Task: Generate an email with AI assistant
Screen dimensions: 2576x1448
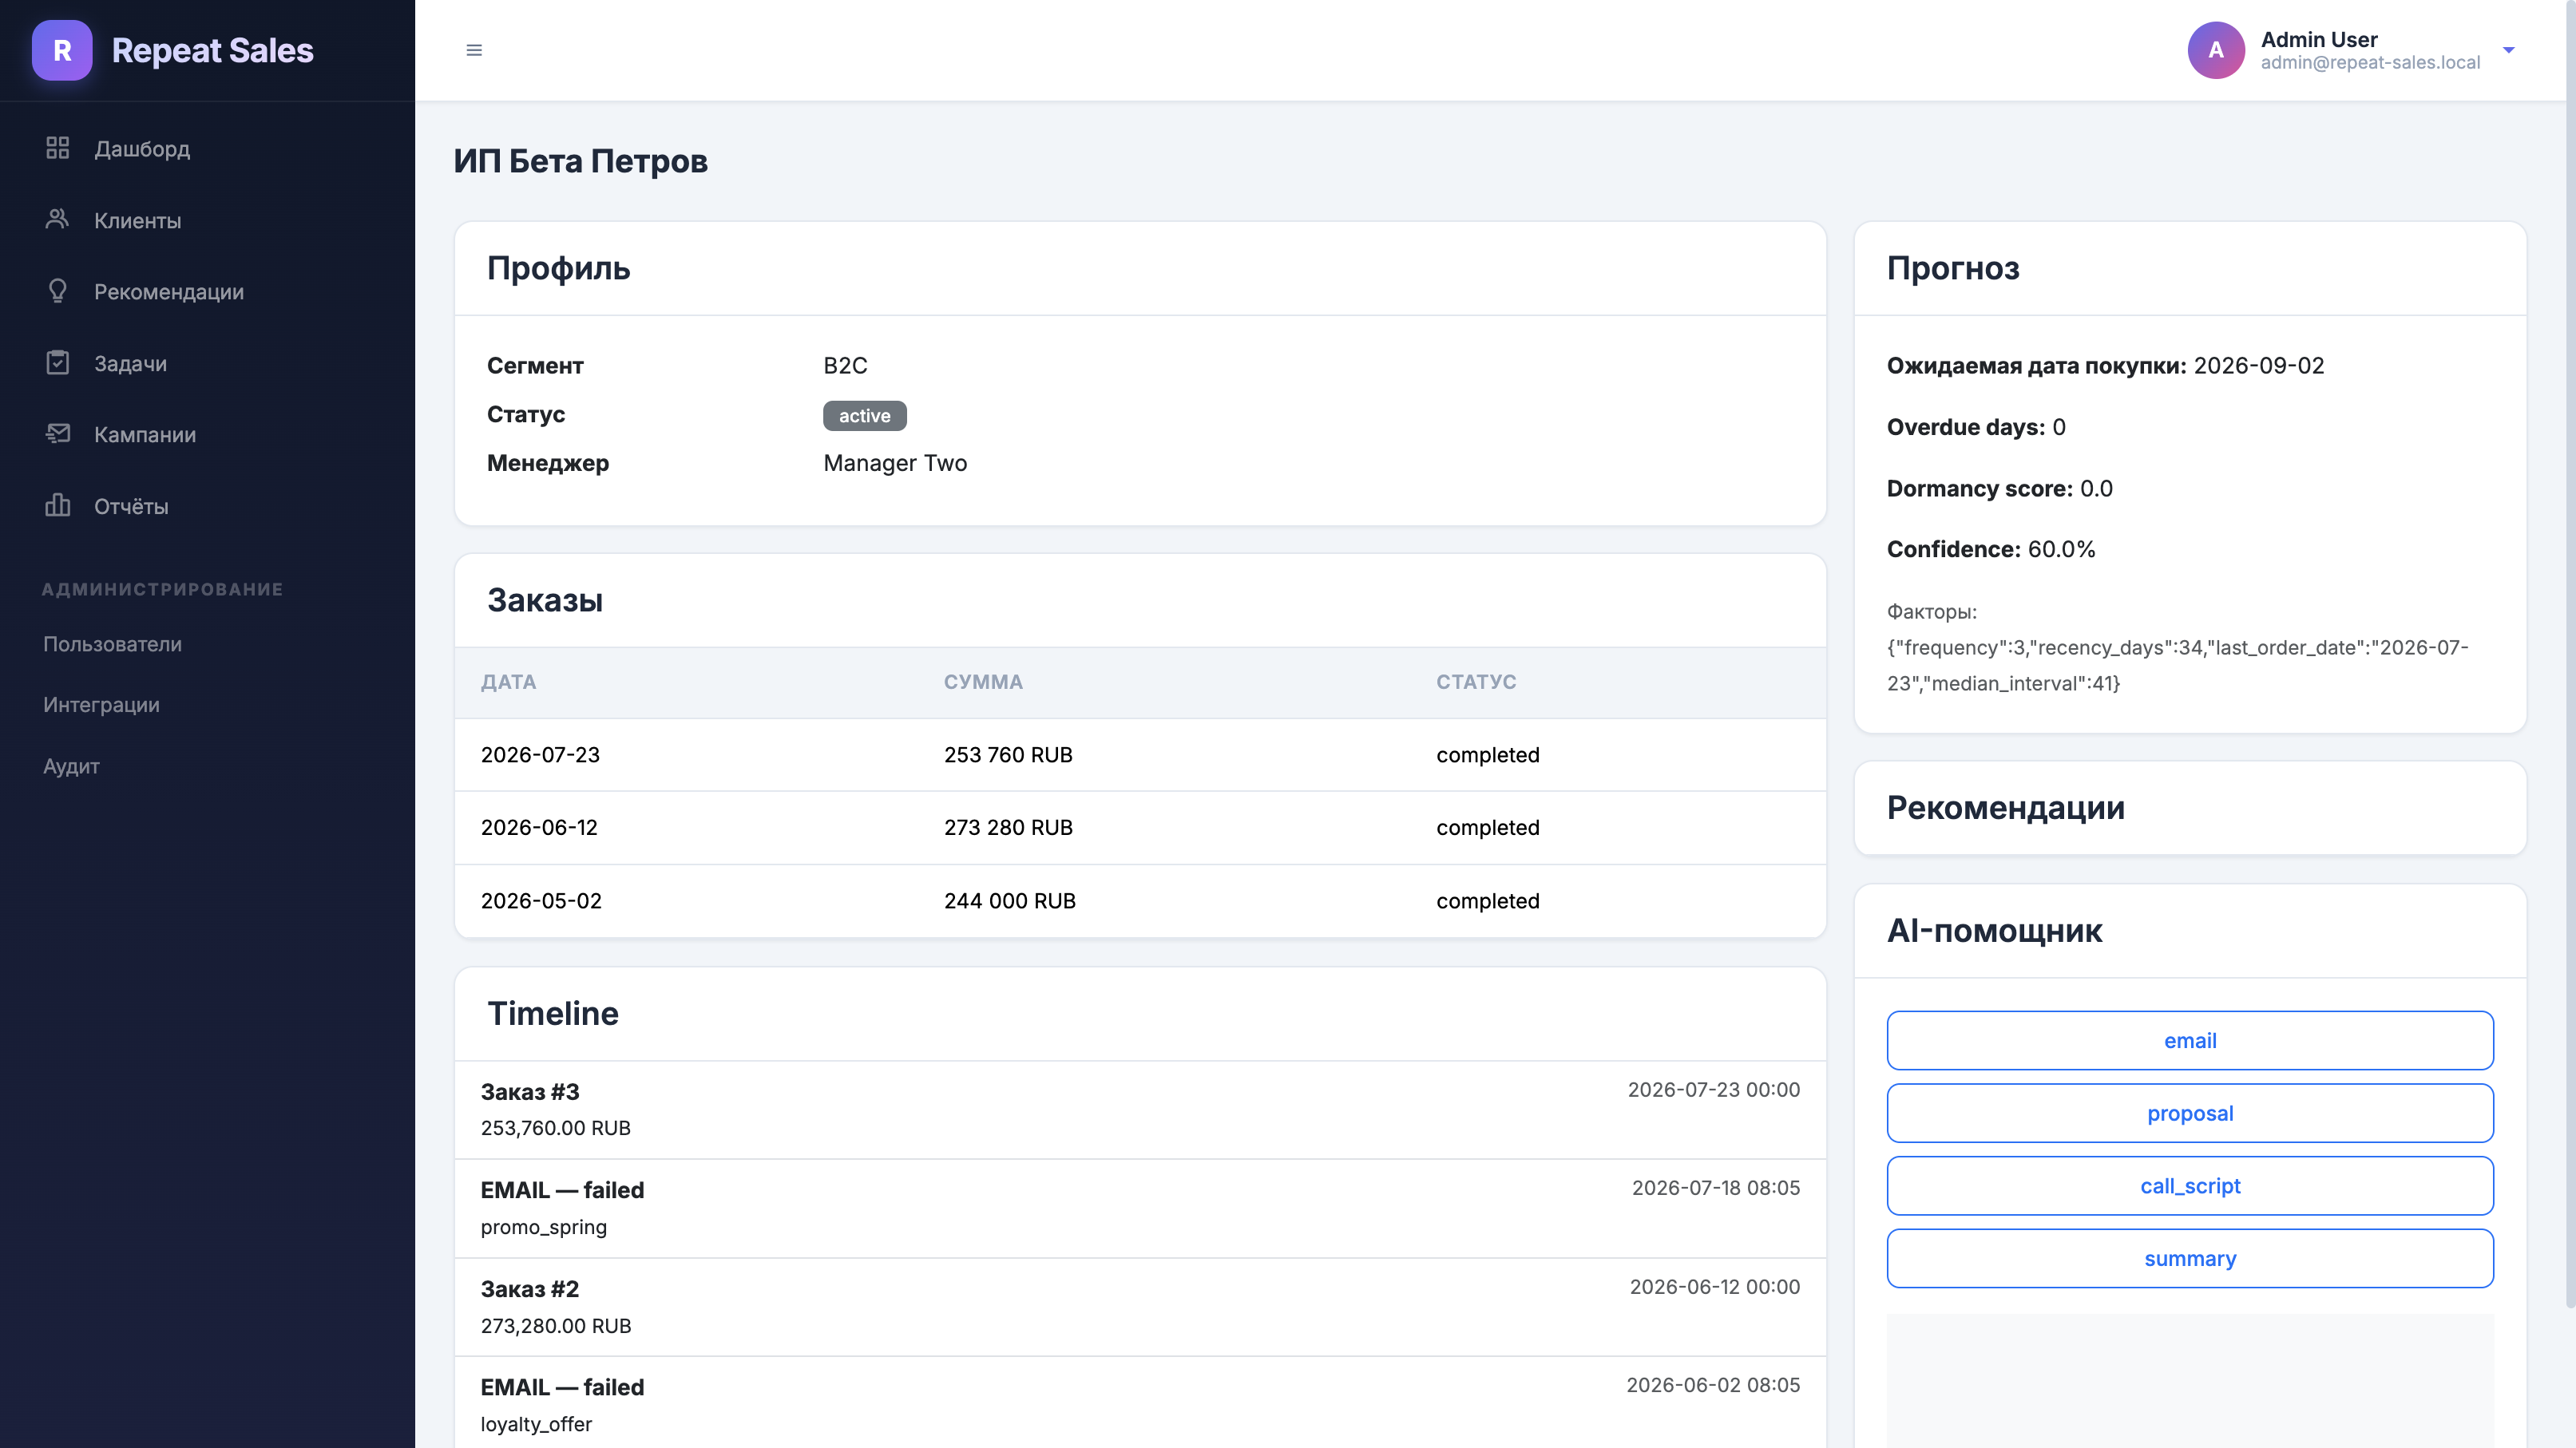Action: 2190,1040
